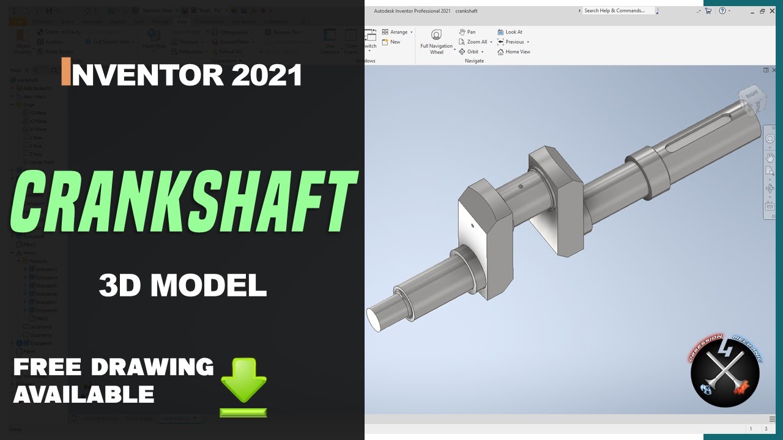This screenshot has width=783, height=440.
Task: Open the Get Started tab
Action: coord(243,21)
